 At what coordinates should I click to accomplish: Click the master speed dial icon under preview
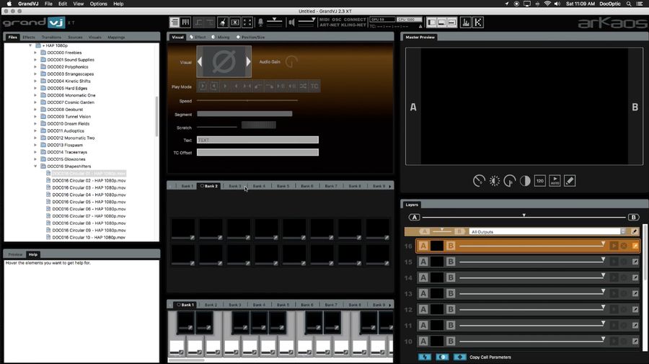coord(479,181)
